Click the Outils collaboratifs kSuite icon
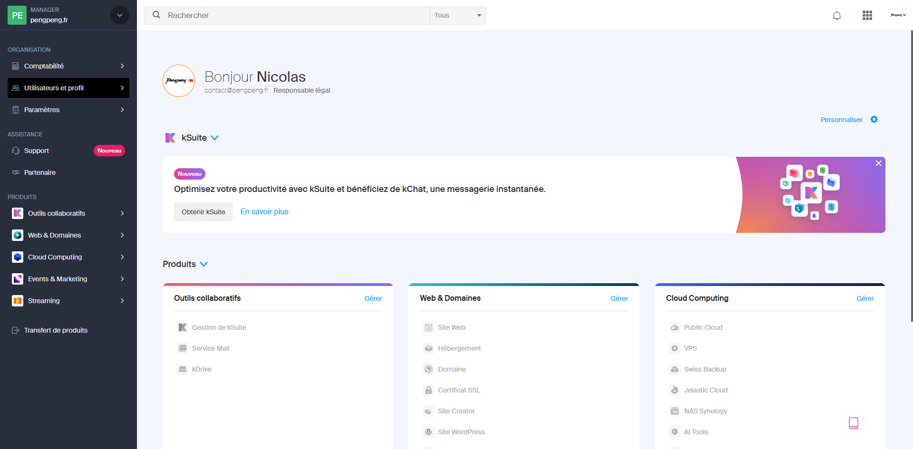This screenshot has height=449, width=913. [x=18, y=213]
